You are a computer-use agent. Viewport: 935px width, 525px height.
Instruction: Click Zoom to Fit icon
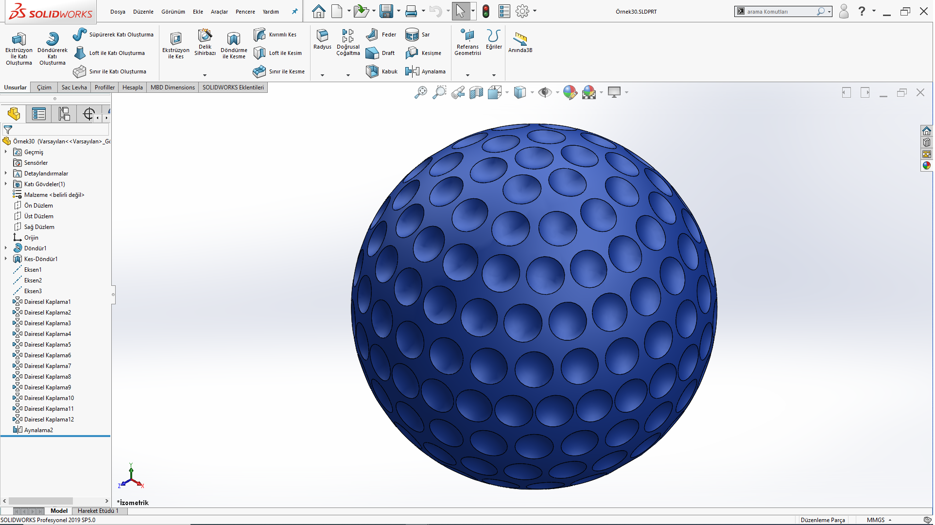[421, 92]
